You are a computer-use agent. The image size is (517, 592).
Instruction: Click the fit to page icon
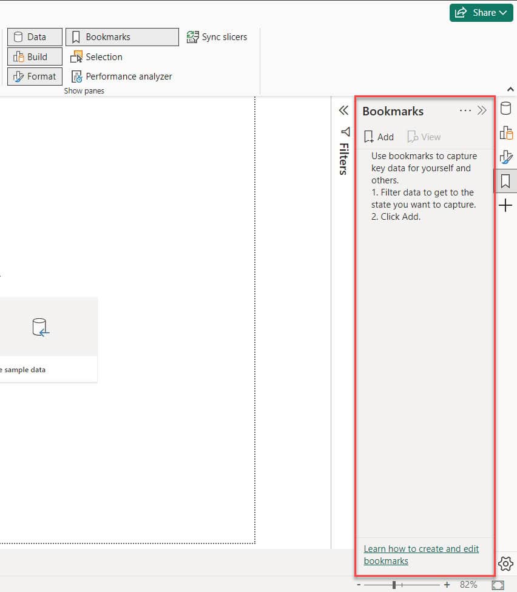[x=498, y=585]
